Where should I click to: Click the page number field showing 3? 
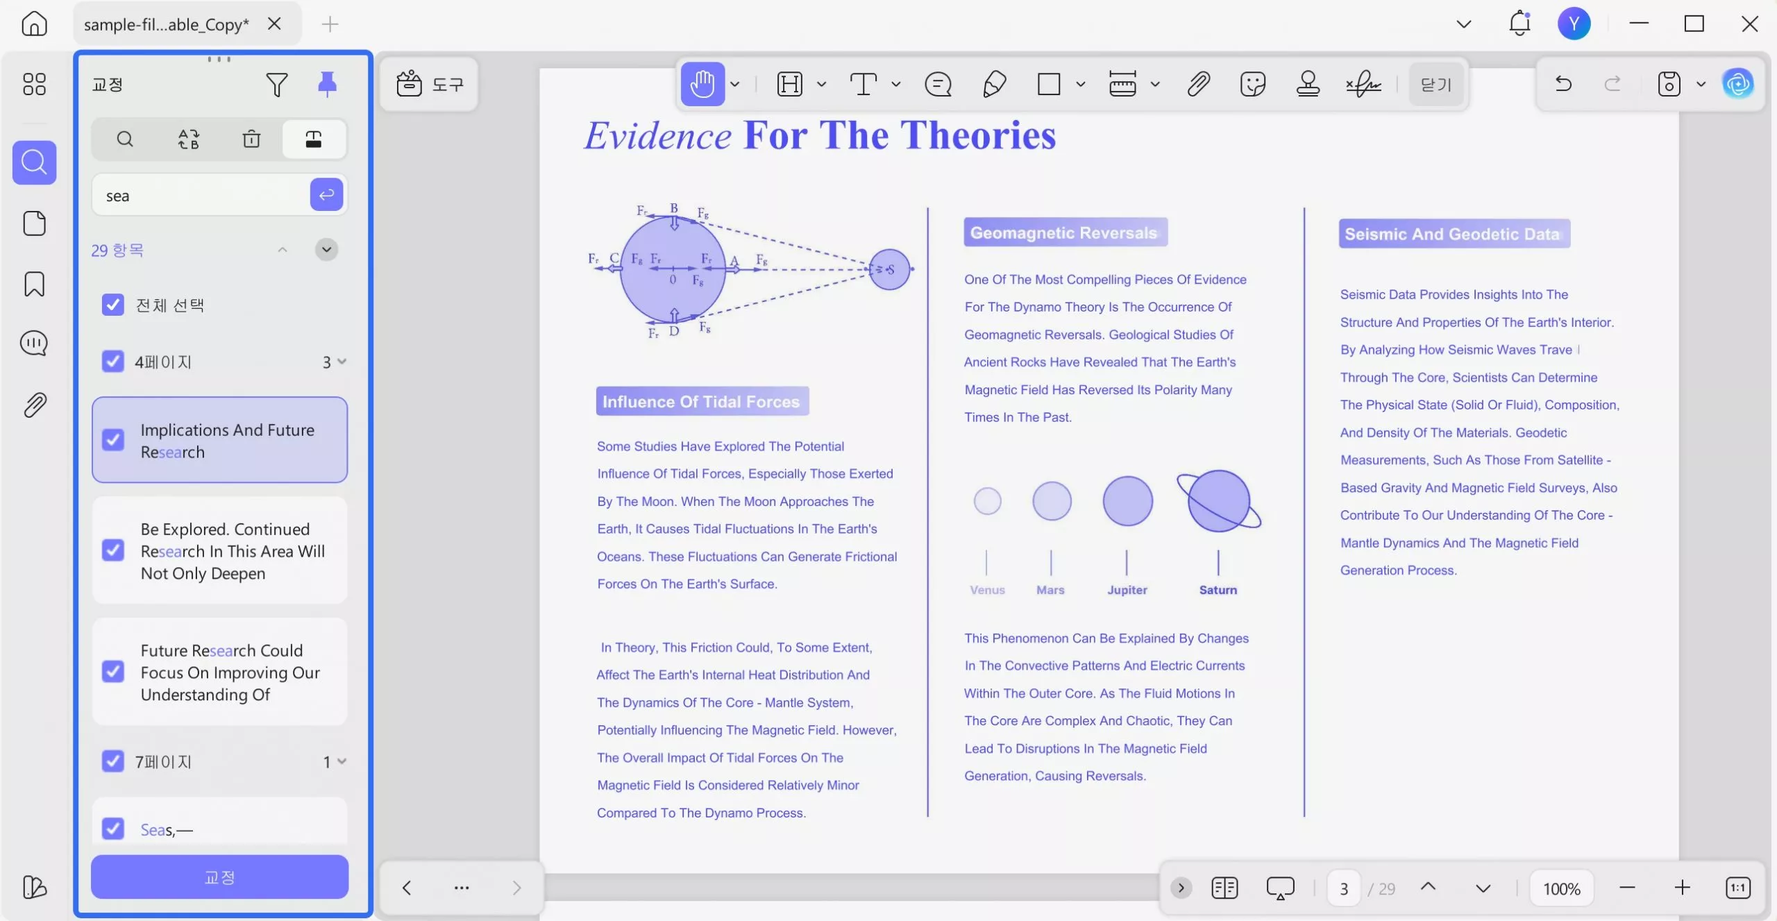coord(1344,888)
